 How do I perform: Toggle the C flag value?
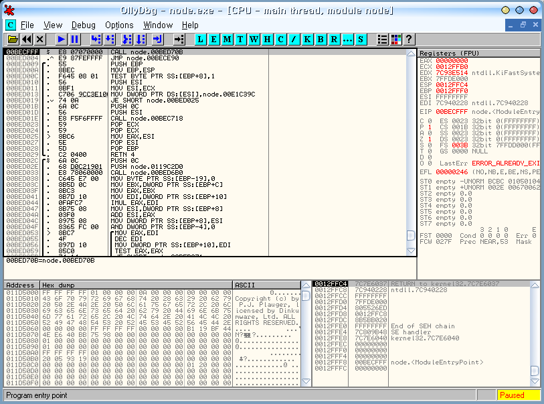coord(430,121)
